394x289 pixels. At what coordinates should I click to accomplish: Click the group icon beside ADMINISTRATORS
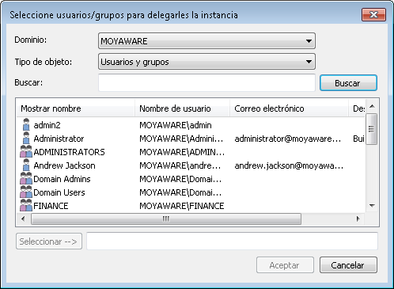pos(26,152)
